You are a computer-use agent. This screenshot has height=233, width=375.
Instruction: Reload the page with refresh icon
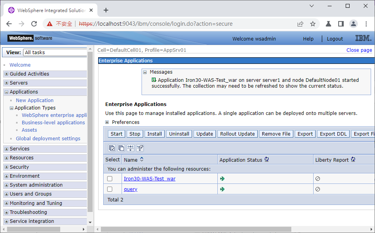[34, 24]
